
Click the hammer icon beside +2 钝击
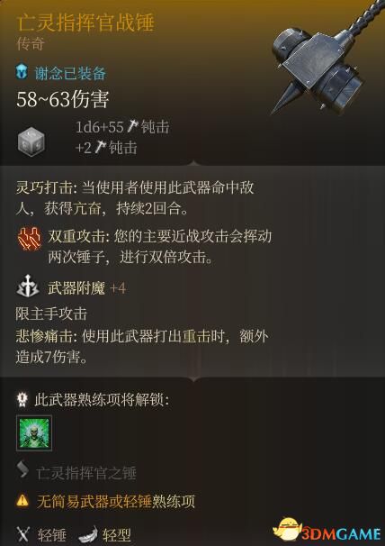101,147
